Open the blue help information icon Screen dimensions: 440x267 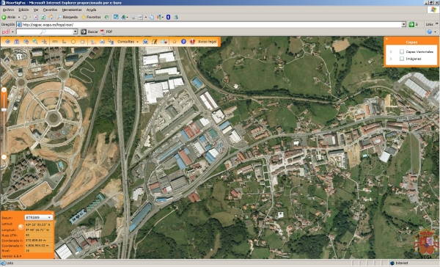coord(183,42)
